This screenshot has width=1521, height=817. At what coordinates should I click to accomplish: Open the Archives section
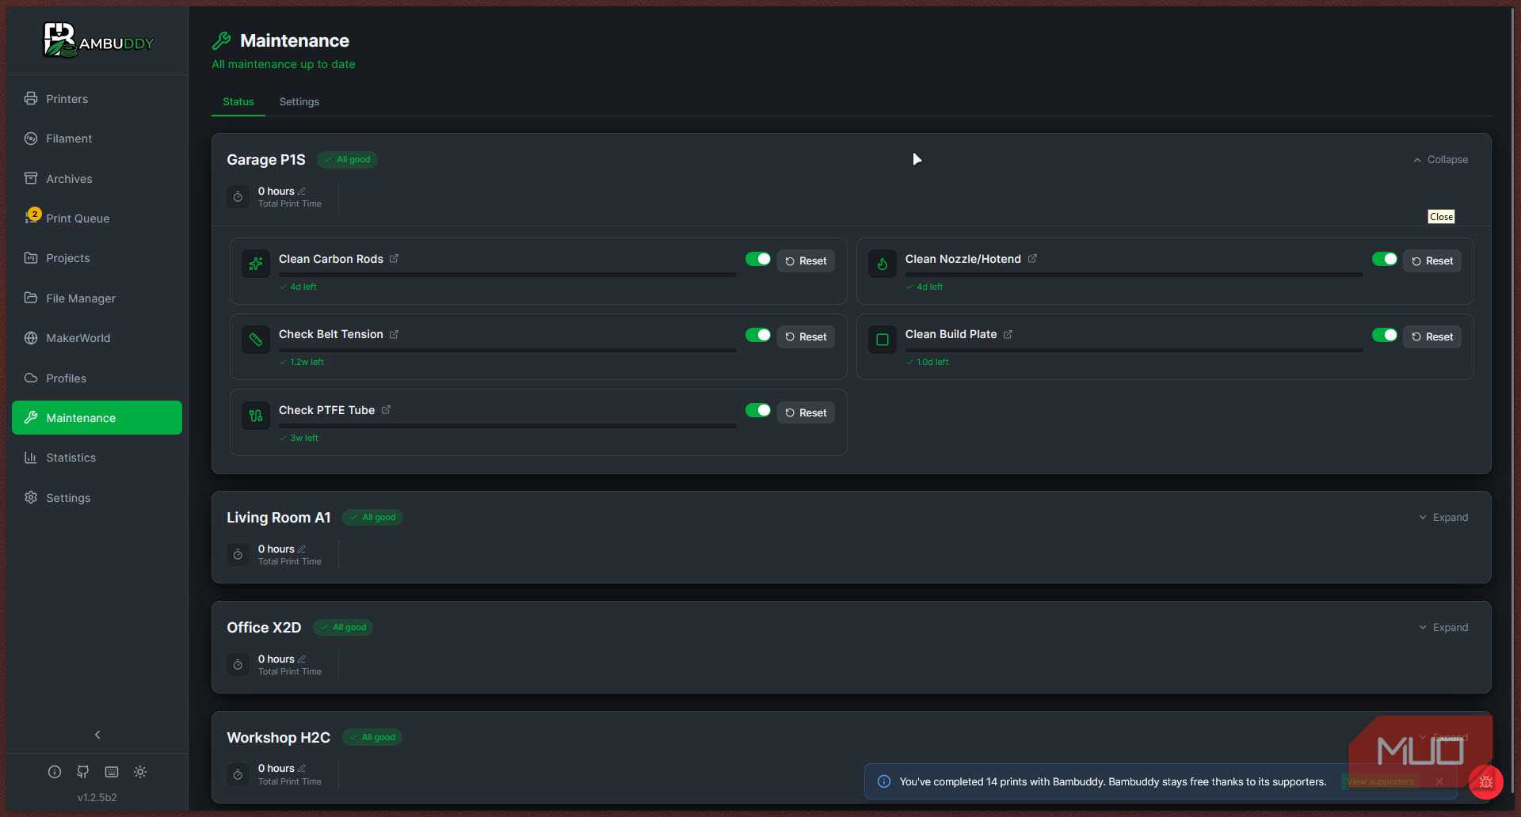97,179
